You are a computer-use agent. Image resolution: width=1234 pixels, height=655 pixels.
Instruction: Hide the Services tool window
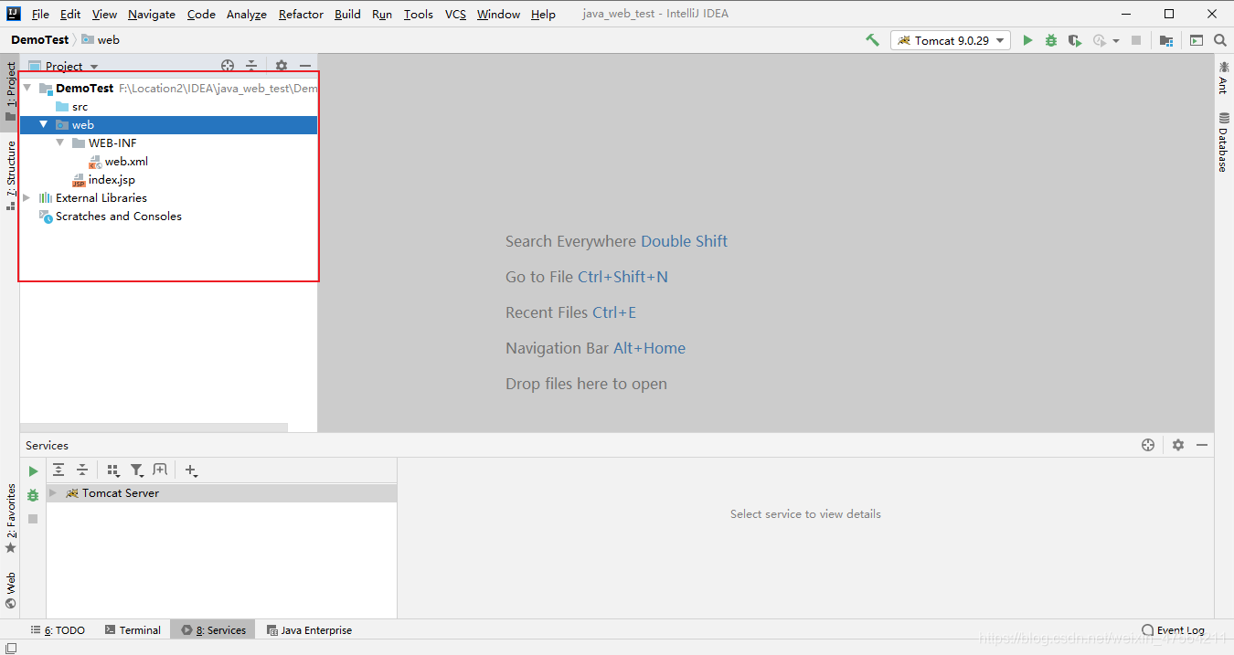(x=1202, y=445)
